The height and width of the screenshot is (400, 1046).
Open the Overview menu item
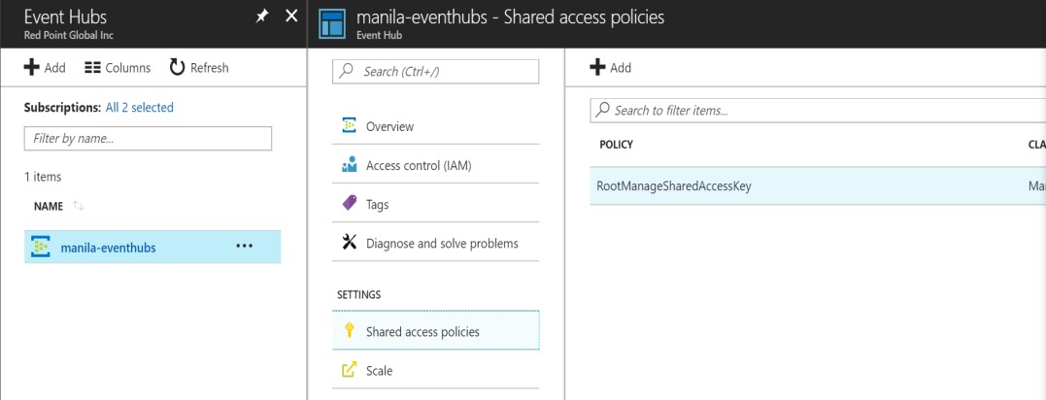[389, 126]
